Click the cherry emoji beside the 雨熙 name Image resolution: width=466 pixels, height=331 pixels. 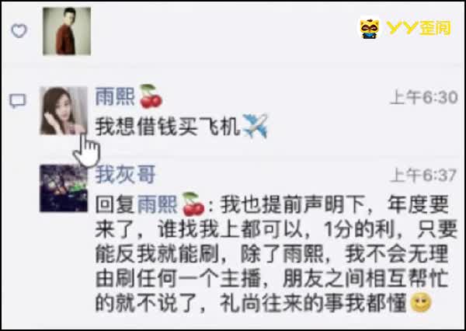(151, 96)
